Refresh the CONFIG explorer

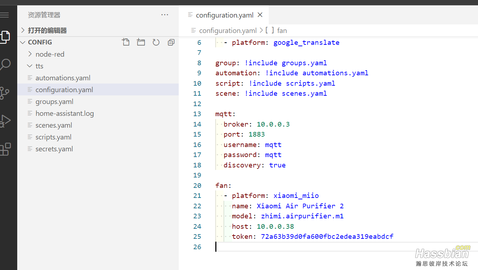[156, 42]
